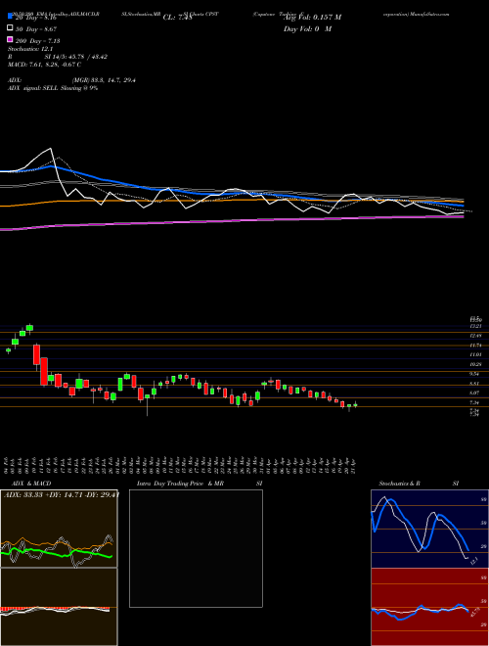Image resolution: width=489 pixels, height=646 pixels.
Task: Click the CL closing price value
Action: coord(178,18)
